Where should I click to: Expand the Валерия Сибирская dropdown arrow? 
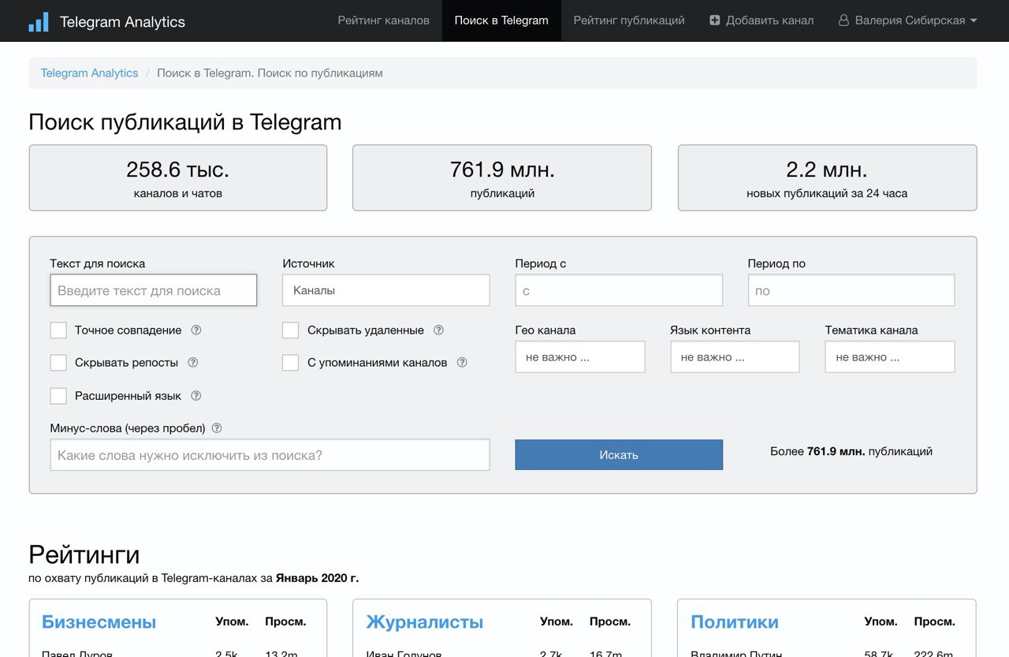pos(974,21)
